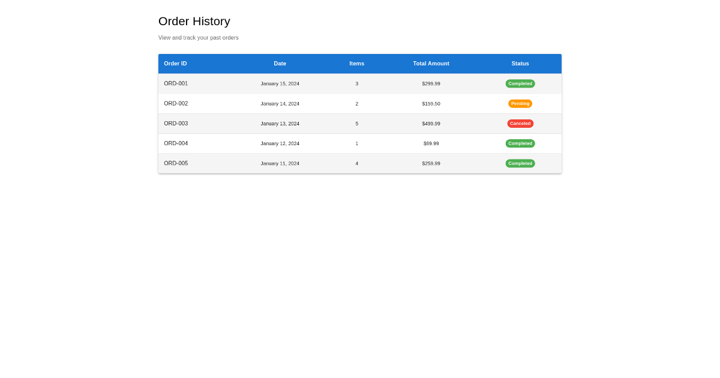Click the Date column header
Screen dimensions: 720x378
pyautogui.click(x=280, y=64)
